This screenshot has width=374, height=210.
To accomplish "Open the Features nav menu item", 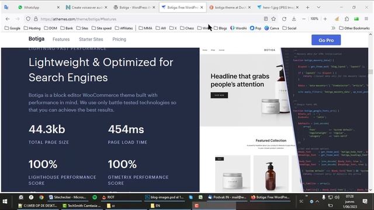I will pos(61,39).
